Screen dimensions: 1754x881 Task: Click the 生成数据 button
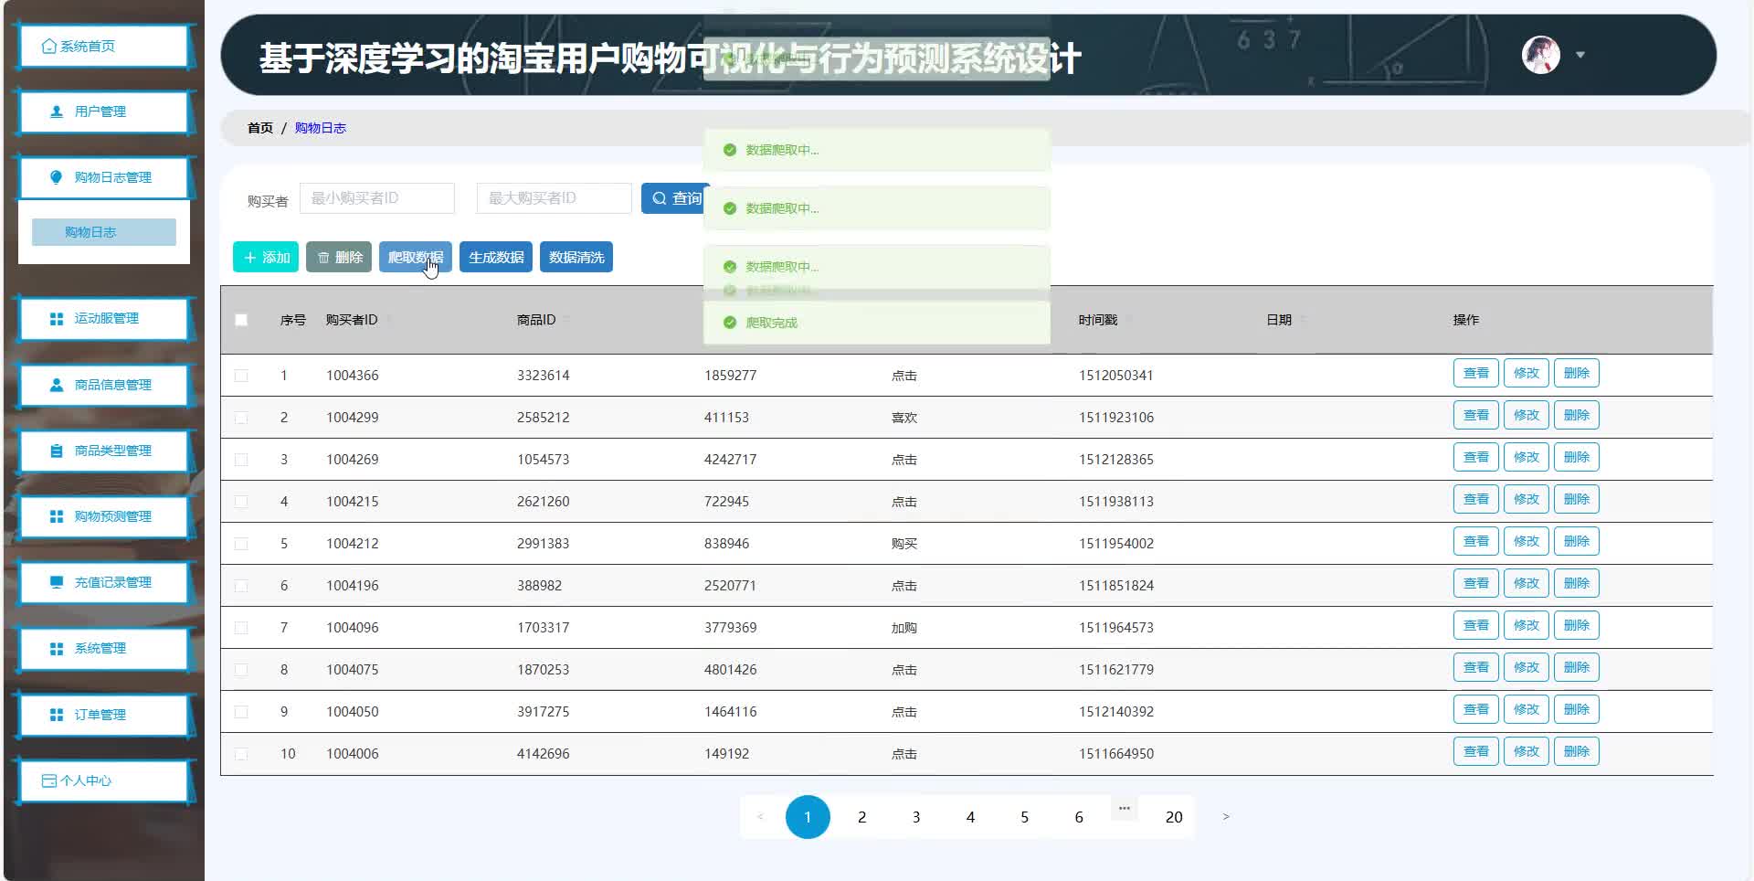click(x=495, y=257)
